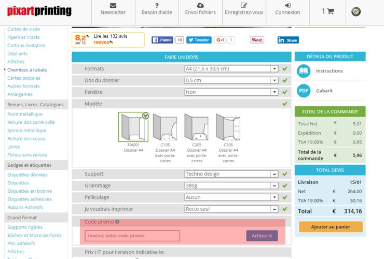Expand the Support dropdown
The height and width of the screenshot is (259, 384).
pyautogui.click(x=231, y=174)
